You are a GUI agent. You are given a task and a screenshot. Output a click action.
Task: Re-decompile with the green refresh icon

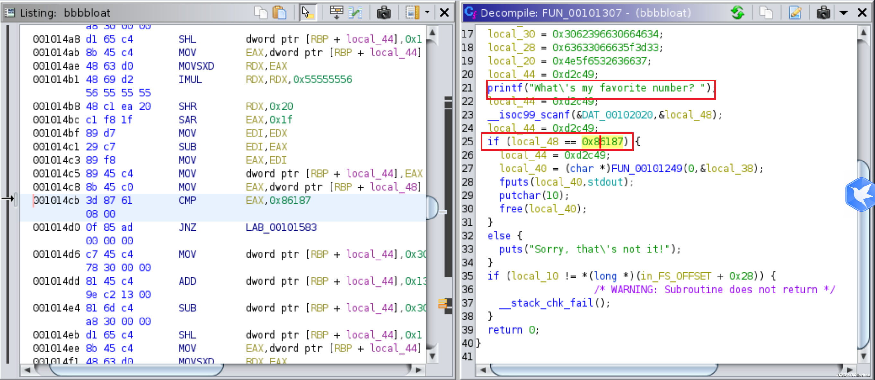click(738, 13)
